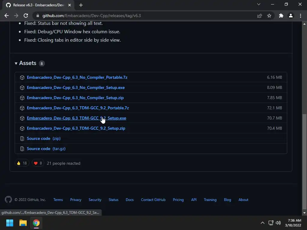
Task: Open a new browser tab
Action: [x=81, y=5]
